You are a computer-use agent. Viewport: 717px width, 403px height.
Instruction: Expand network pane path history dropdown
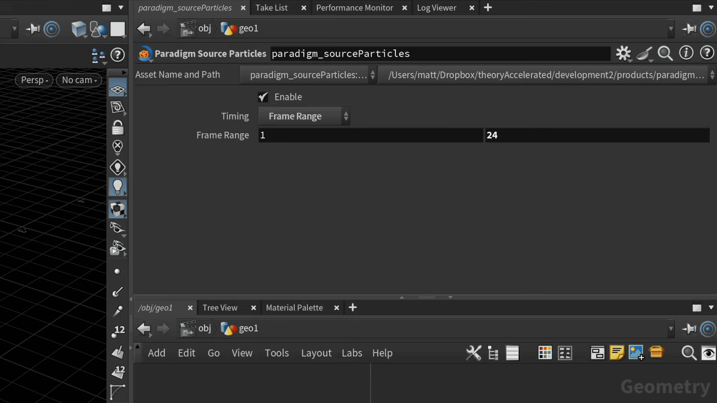pyautogui.click(x=671, y=329)
